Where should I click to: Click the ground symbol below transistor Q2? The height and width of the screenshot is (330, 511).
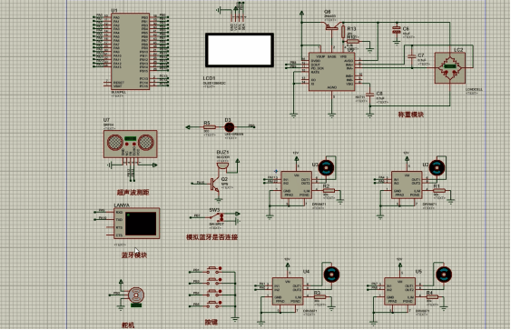click(219, 199)
